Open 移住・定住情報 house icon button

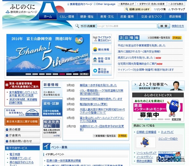coord(102,60)
